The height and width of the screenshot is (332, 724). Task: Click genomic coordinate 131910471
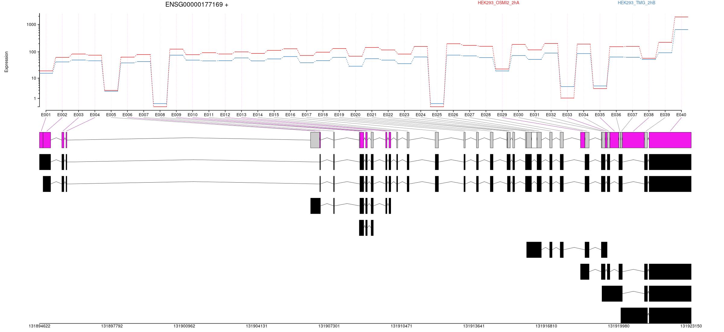[402, 326]
